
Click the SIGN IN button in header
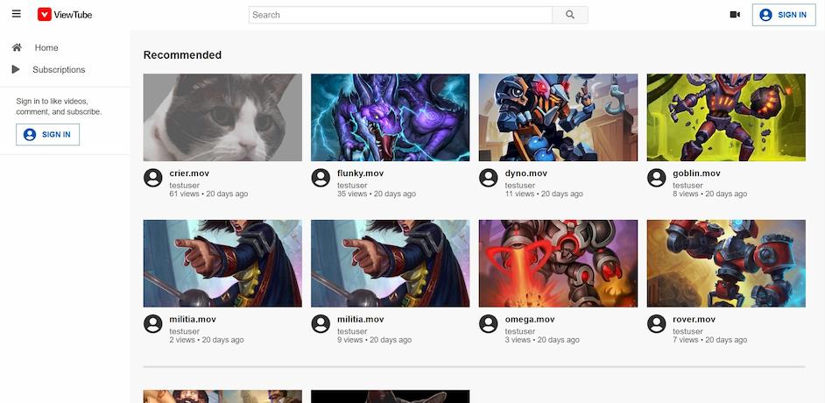(x=784, y=15)
